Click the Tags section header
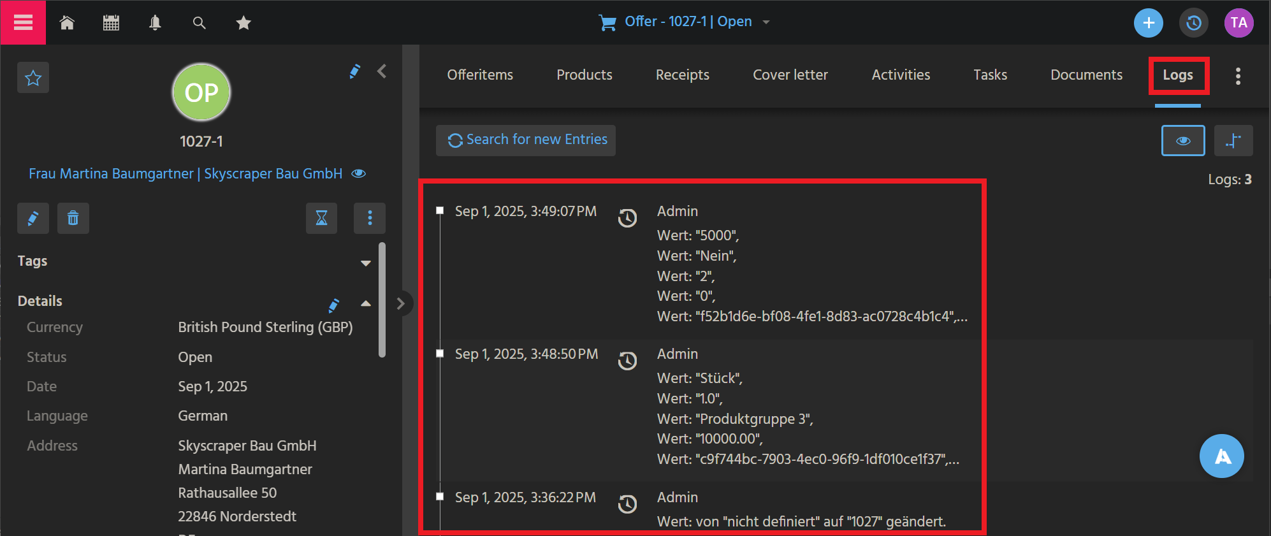Screen dimensions: 1271x536 point(33,261)
